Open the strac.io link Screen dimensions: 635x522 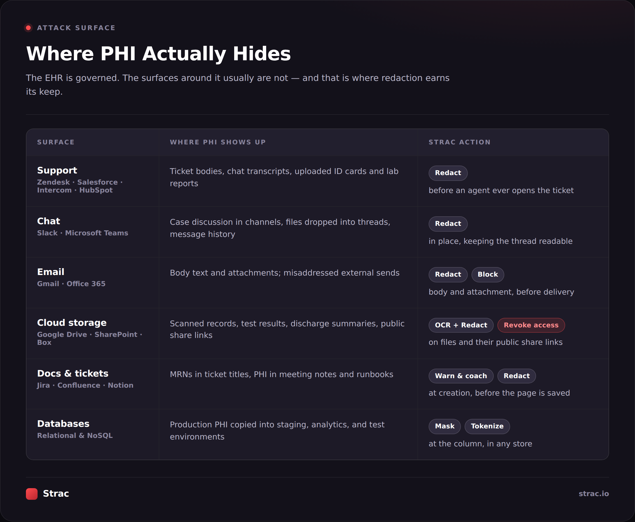pyautogui.click(x=593, y=494)
